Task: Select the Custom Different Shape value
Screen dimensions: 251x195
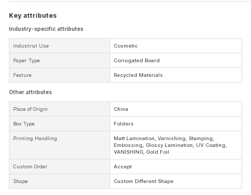Action: click(144, 181)
